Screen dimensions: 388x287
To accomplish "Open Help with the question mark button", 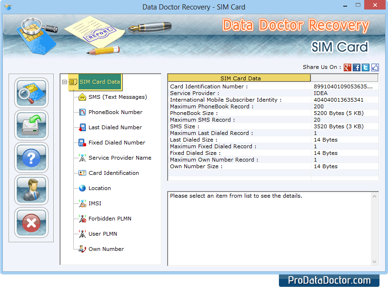I will 31,157.
